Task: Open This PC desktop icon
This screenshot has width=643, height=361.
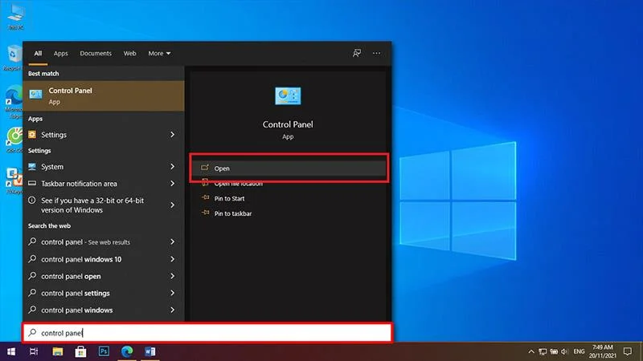Action: tap(15, 16)
